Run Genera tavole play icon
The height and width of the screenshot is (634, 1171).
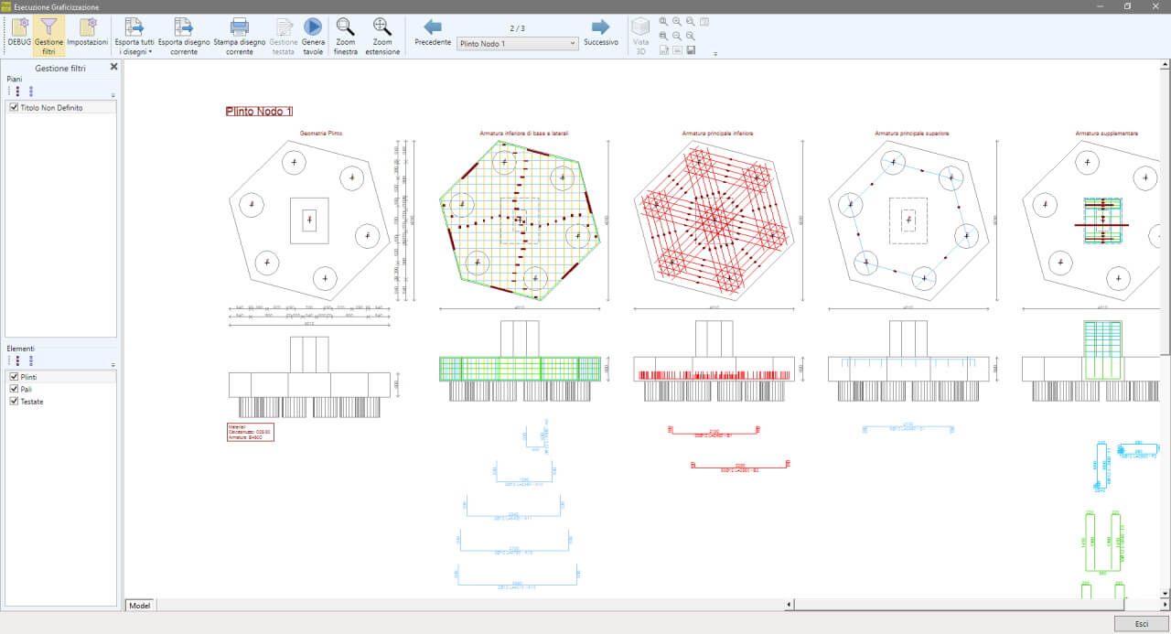pos(313,27)
